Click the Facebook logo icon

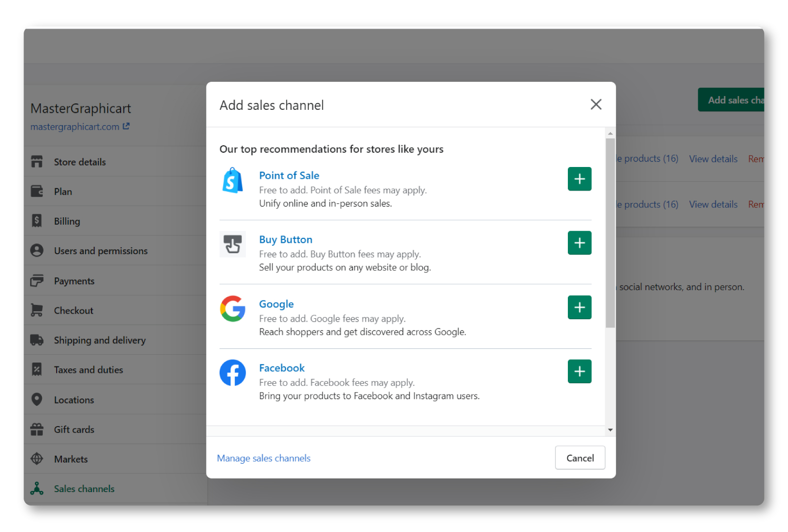[232, 373]
